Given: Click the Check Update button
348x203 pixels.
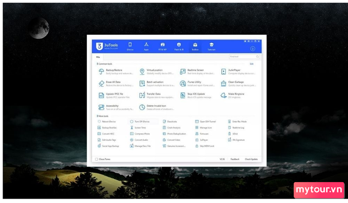Looking at the screenshot, I should [x=251, y=159].
